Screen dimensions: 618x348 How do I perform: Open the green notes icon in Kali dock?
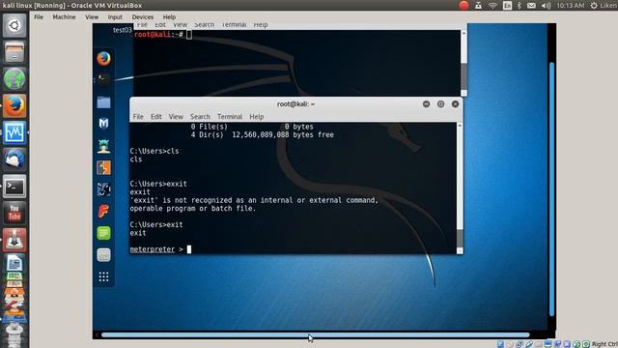coord(103,233)
